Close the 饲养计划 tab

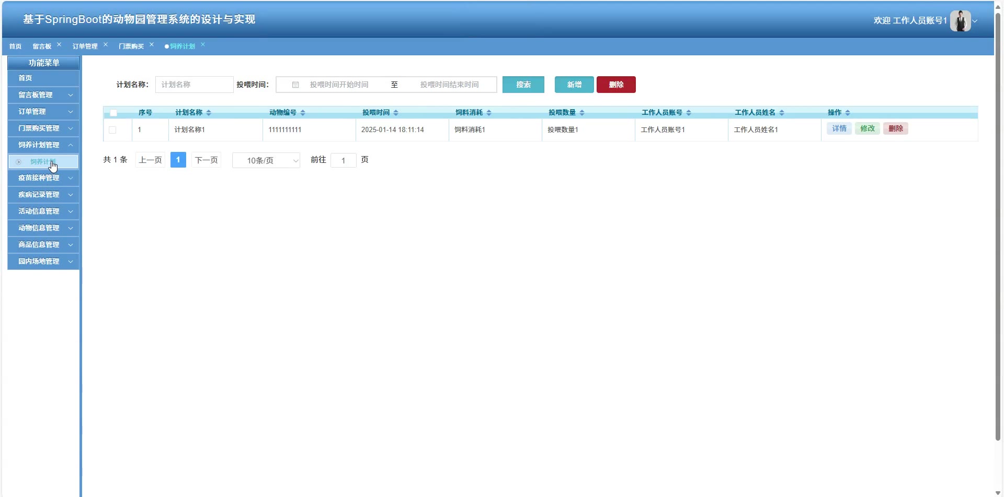203,44
